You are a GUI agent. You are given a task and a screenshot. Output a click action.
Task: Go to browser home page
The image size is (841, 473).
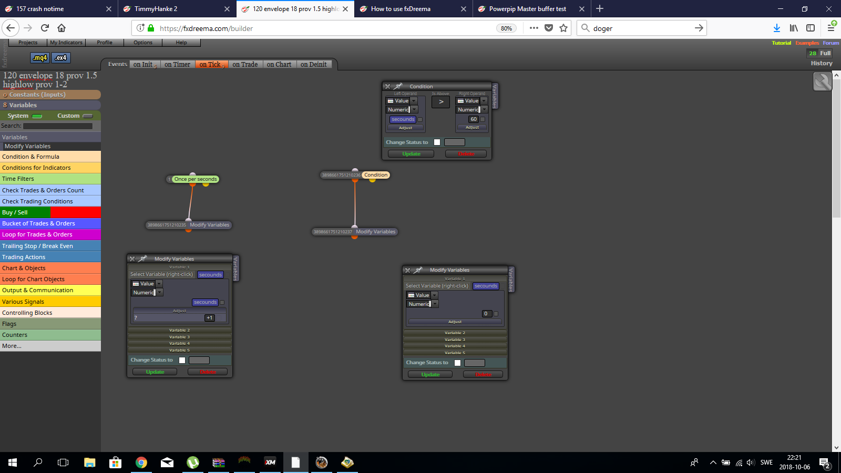[x=61, y=28]
